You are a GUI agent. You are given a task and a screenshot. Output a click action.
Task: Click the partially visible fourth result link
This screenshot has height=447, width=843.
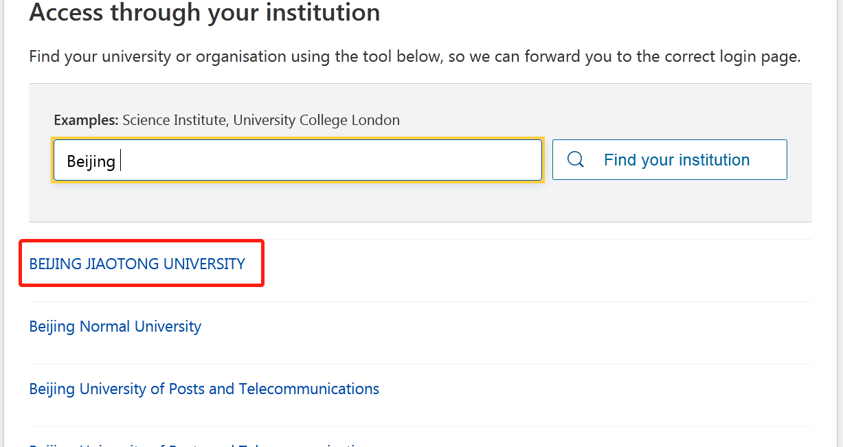(199, 444)
